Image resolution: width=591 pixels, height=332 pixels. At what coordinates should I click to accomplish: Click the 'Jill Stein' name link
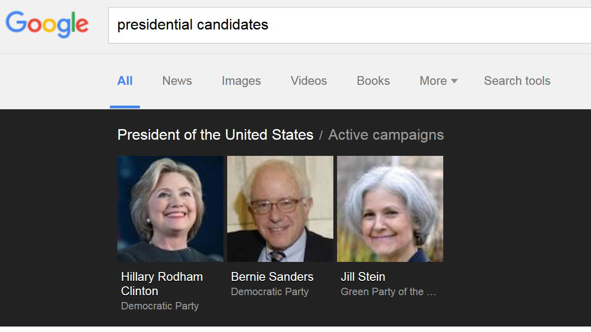(x=363, y=277)
